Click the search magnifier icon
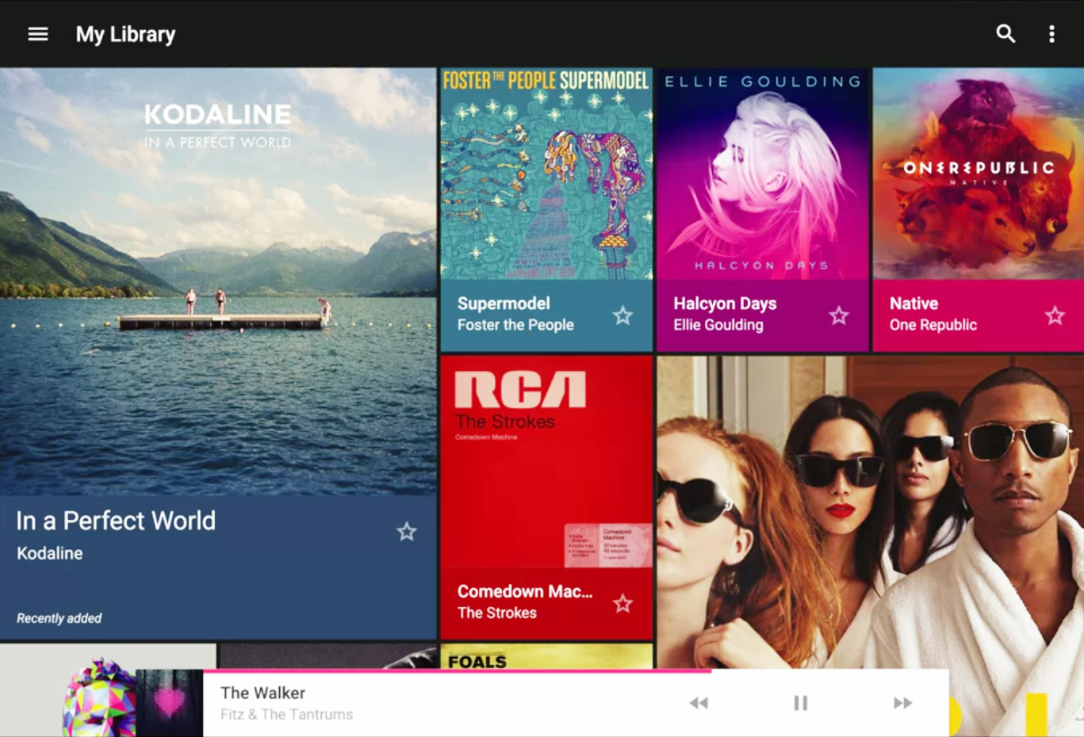The image size is (1084, 737). 1005,33
